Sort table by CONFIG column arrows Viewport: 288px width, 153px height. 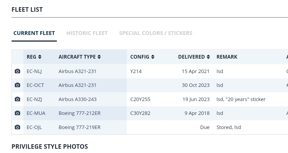[153, 57]
